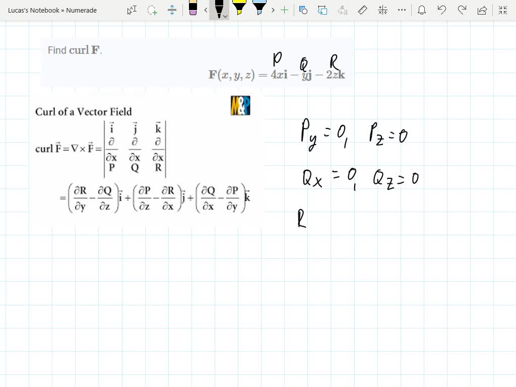Select the text selection tool
516x387 pixels.
(132, 10)
